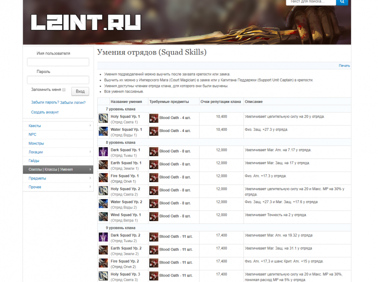Click the Water Squad Ур. 1 skill icon
Viewport: 378px width, 282px height.
click(x=103, y=132)
